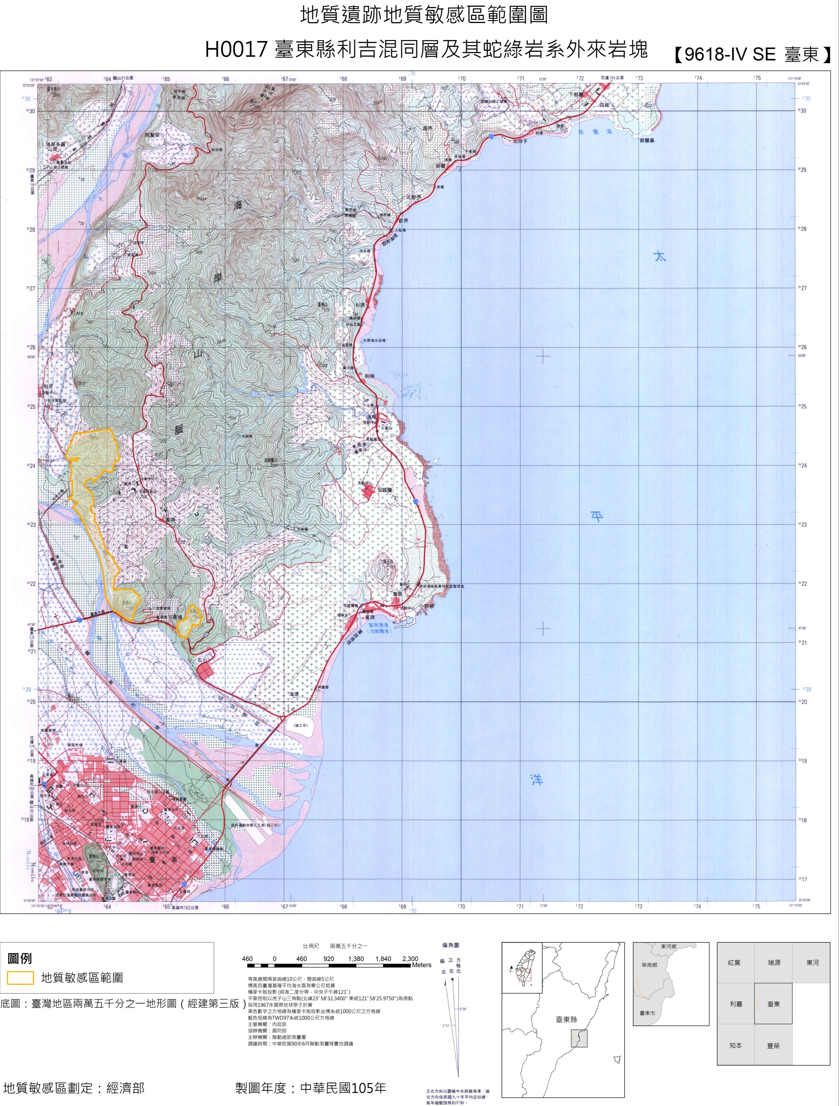Viewport: 839px width, 1106px height.
Task: Click the 瑞源 sheet in adjoining index
Action: click(774, 962)
